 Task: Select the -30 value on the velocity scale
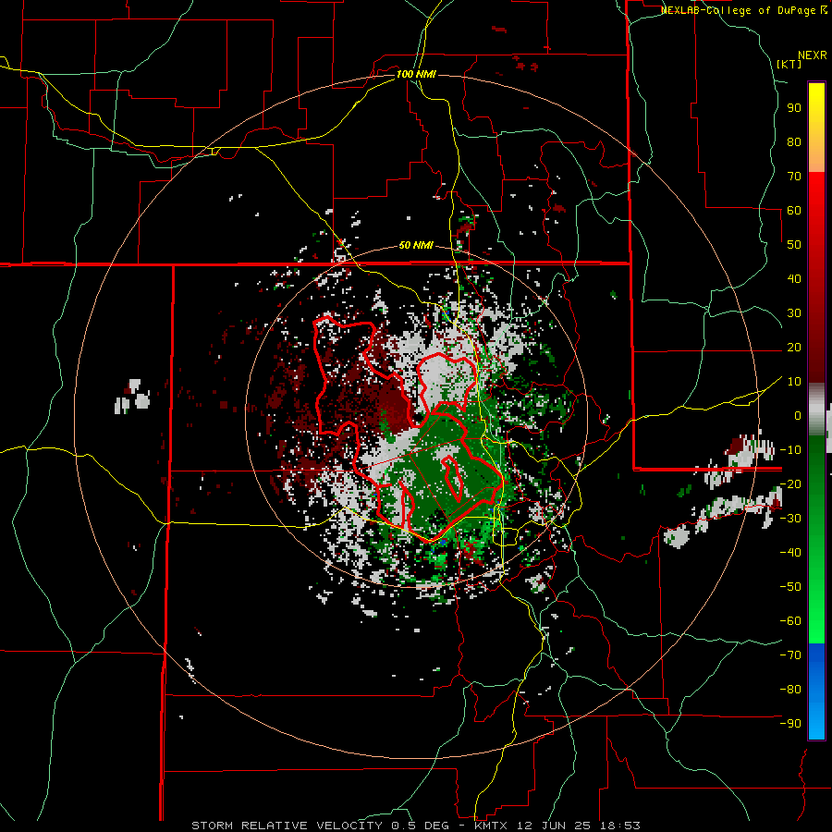790,519
